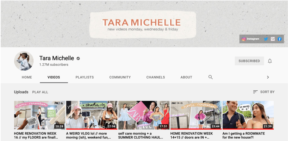Switch to the PLAYLISTS tab
288x141 pixels.
(84, 77)
